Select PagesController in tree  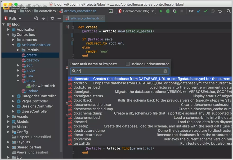coord(32,101)
